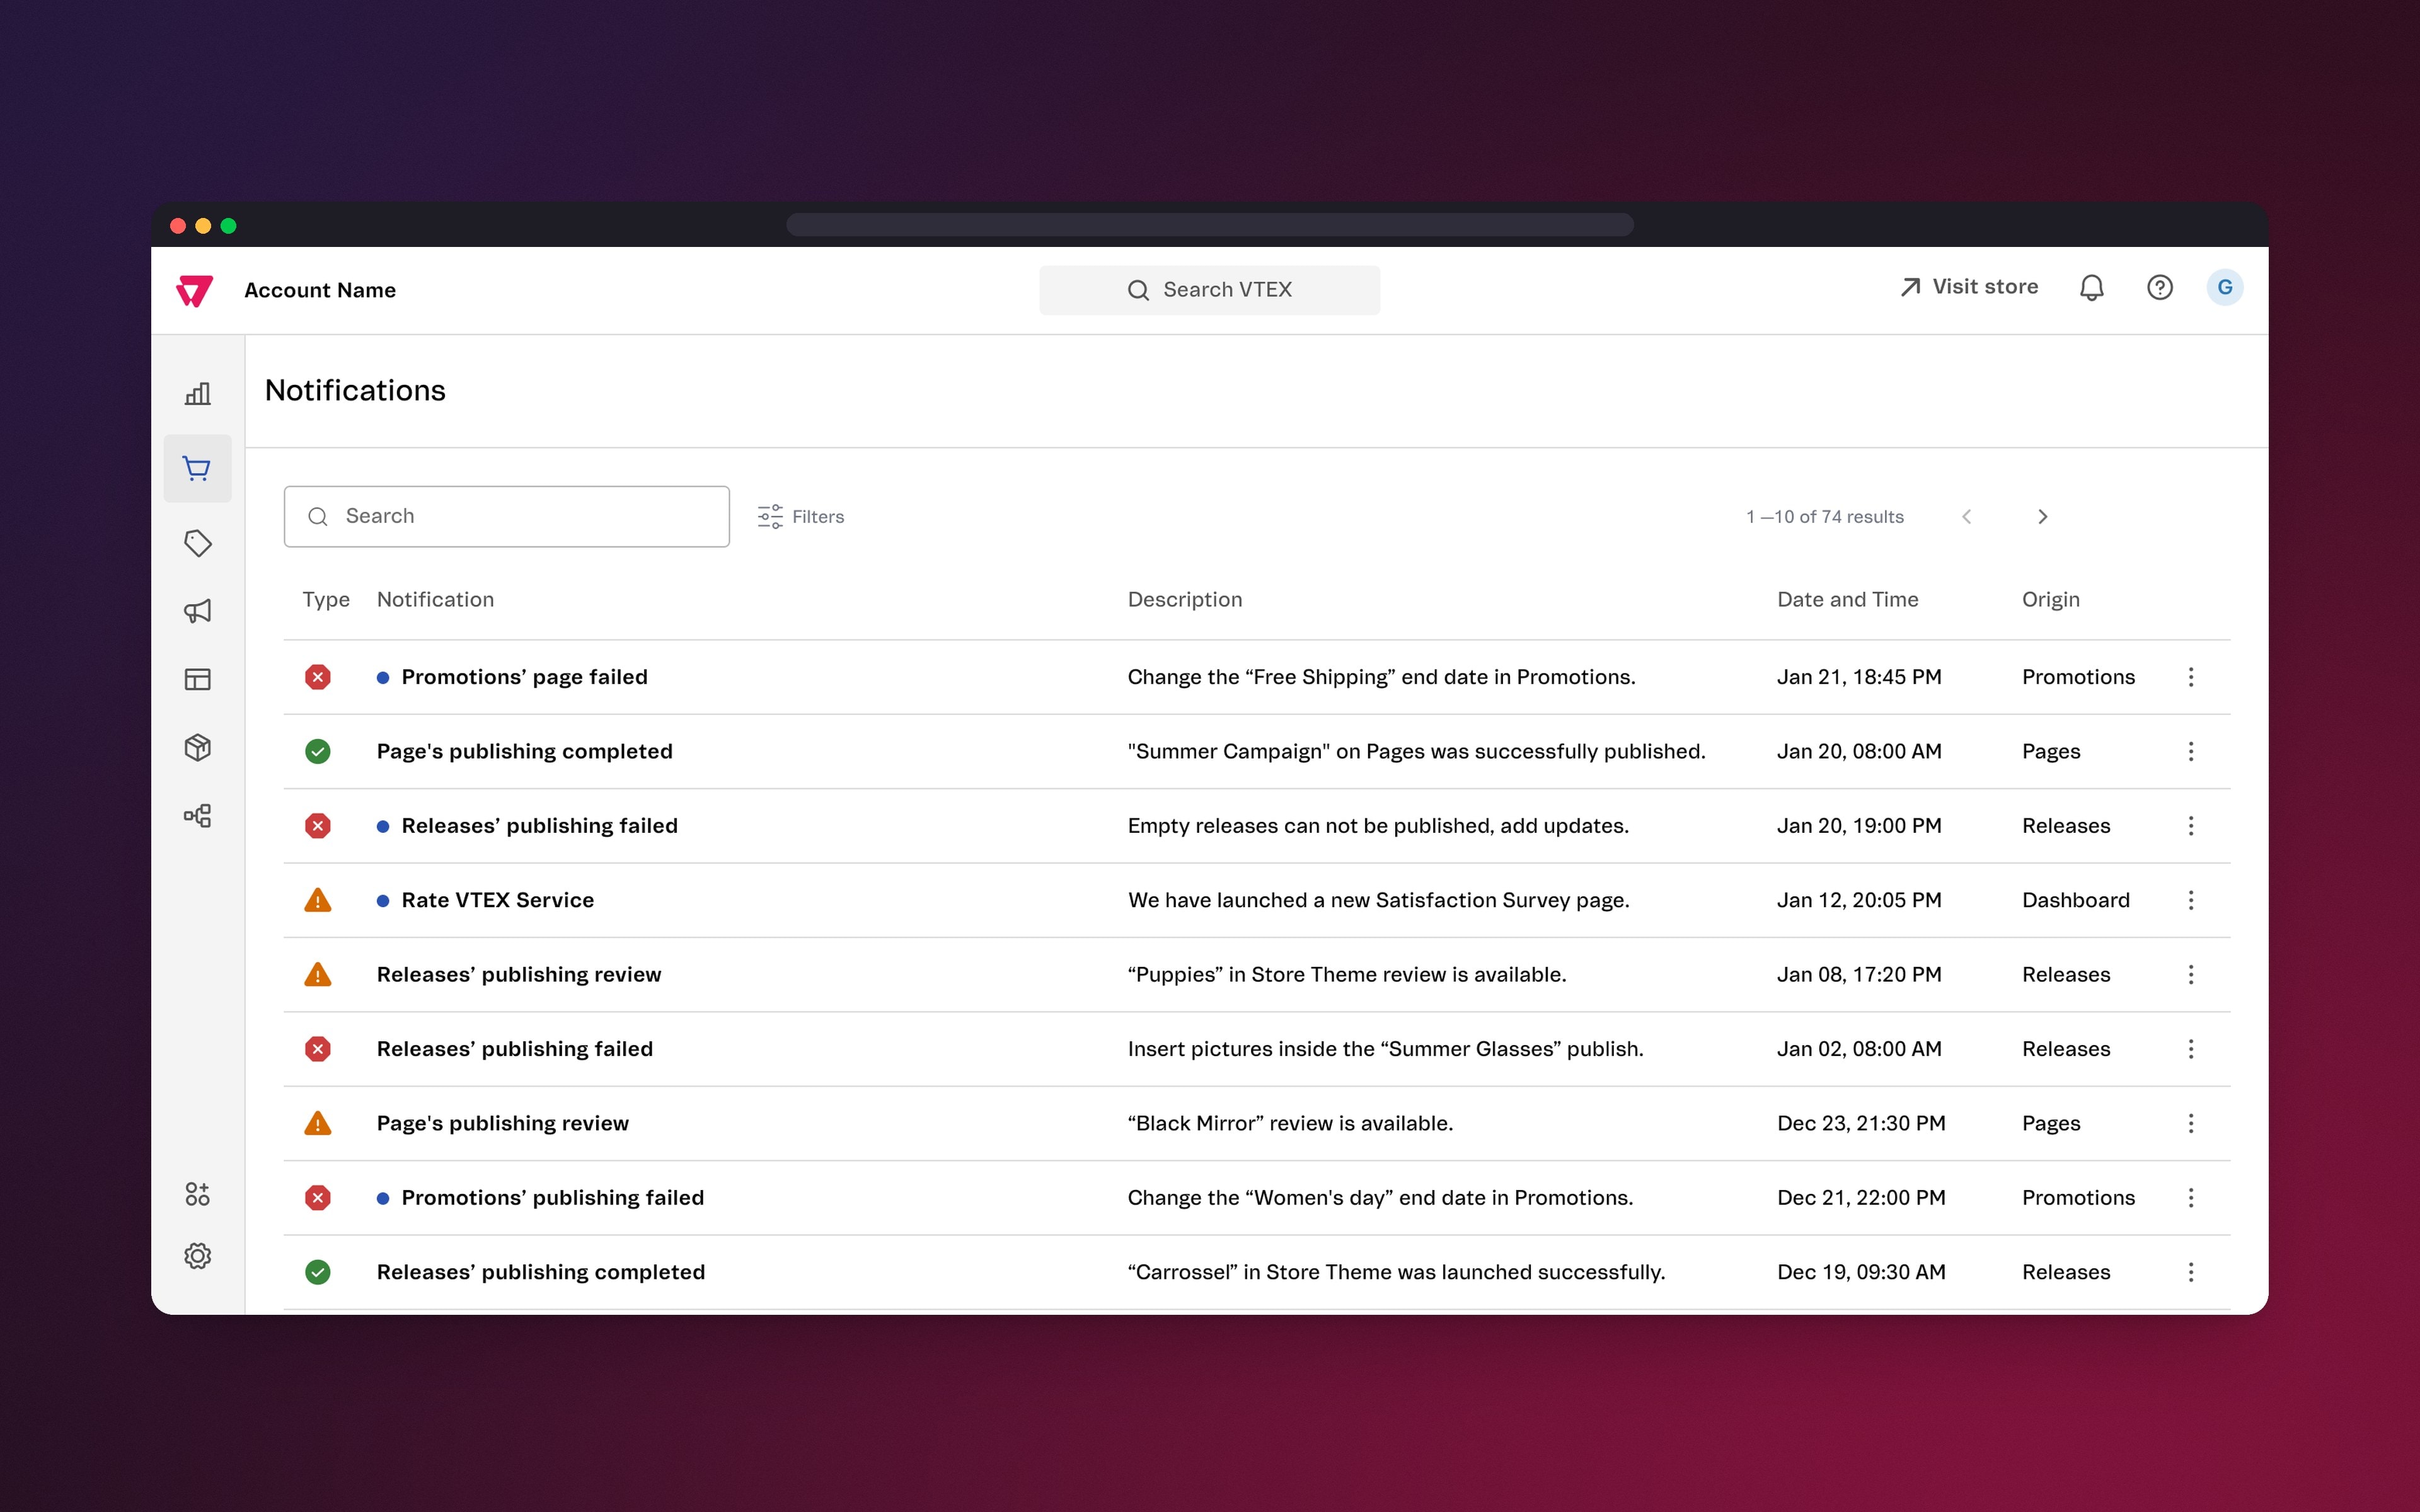Sort by the Type column header
2420x1512 pixels.
point(326,599)
